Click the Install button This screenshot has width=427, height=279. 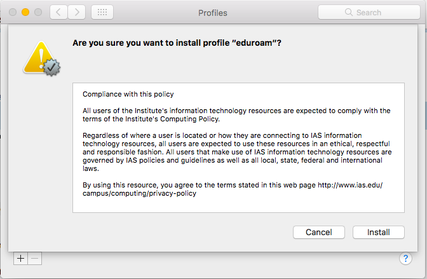click(378, 232)
